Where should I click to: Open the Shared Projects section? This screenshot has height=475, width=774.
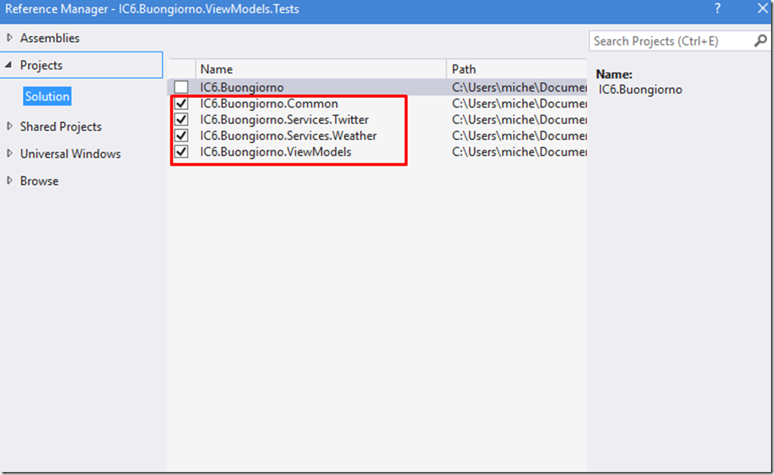tap(60, 126)
